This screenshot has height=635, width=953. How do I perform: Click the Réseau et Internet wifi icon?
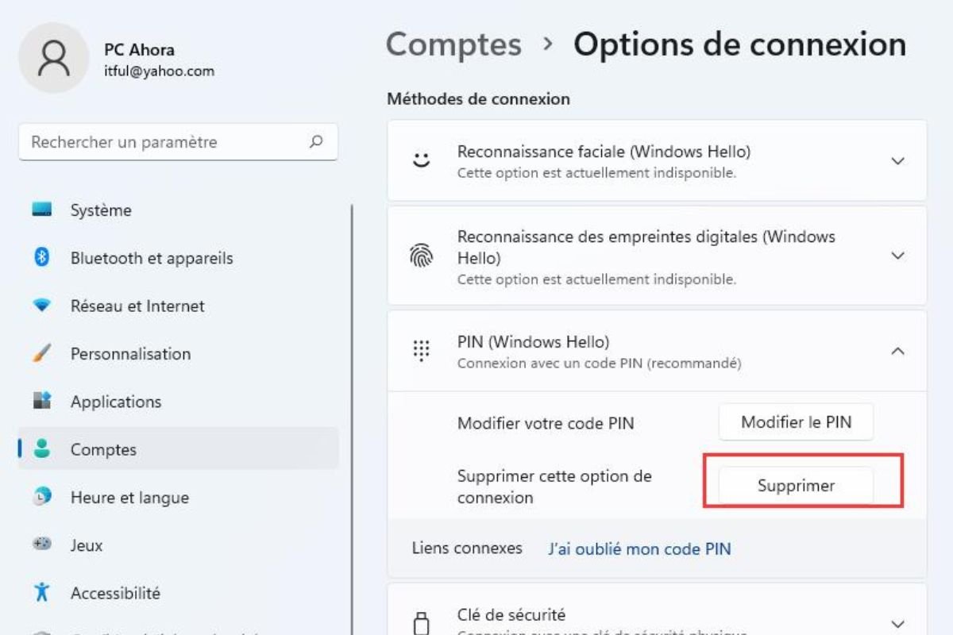(42, 306)
